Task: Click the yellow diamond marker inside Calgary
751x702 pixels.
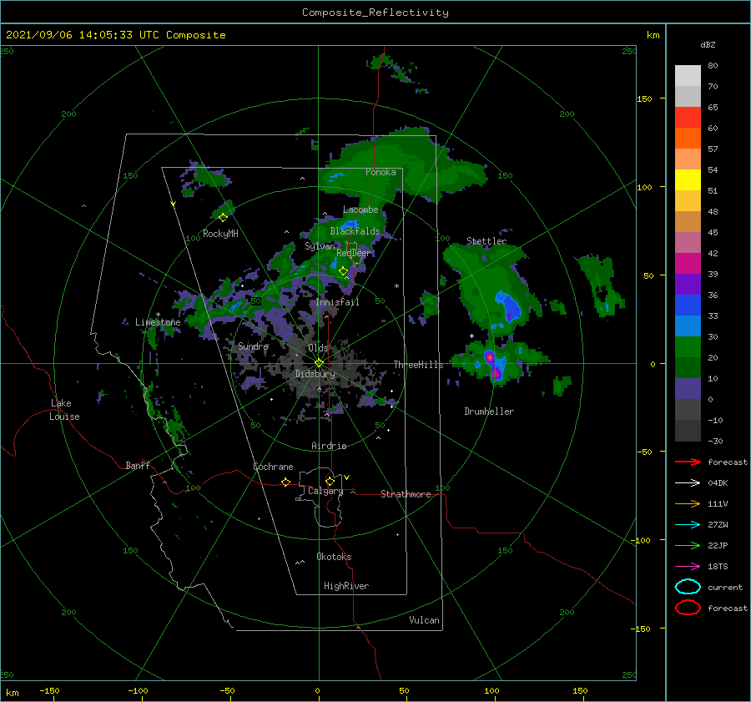Action: coord(330,481)
